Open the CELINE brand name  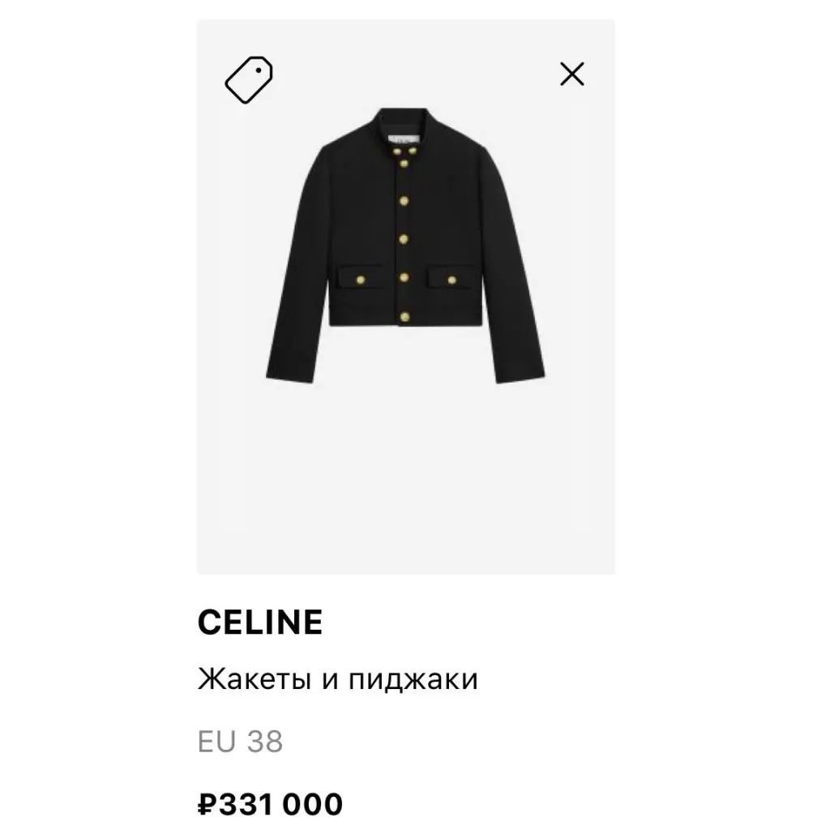pos(259,622)
